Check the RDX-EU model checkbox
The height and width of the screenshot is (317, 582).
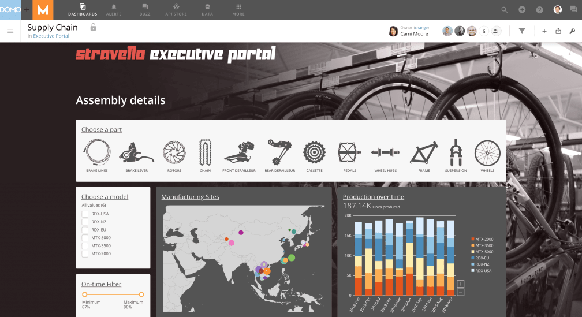[85, 230]
